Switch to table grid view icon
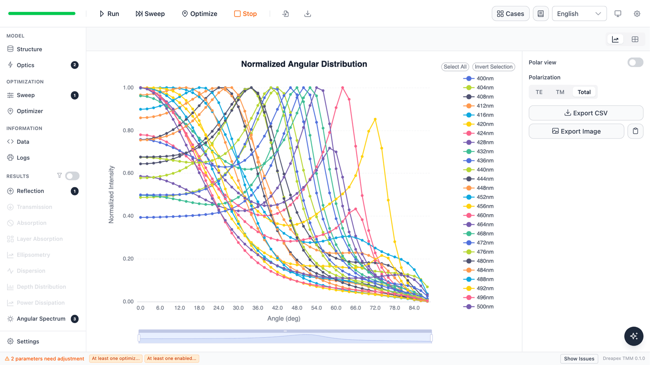 (x=635, y=39)
